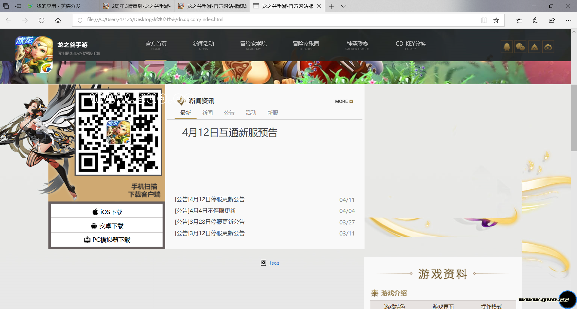Open CD-KEY兑换 nav item
The width and height of the screenshot is (577, 309).
click(411, 46)
